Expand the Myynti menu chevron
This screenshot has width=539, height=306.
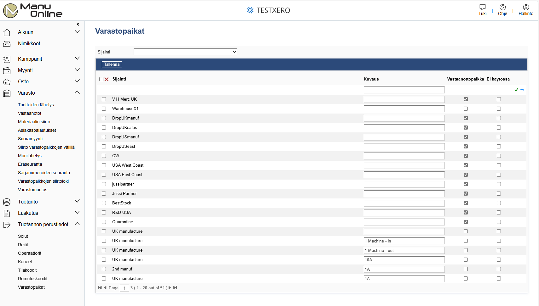click(x=77, y=70)
